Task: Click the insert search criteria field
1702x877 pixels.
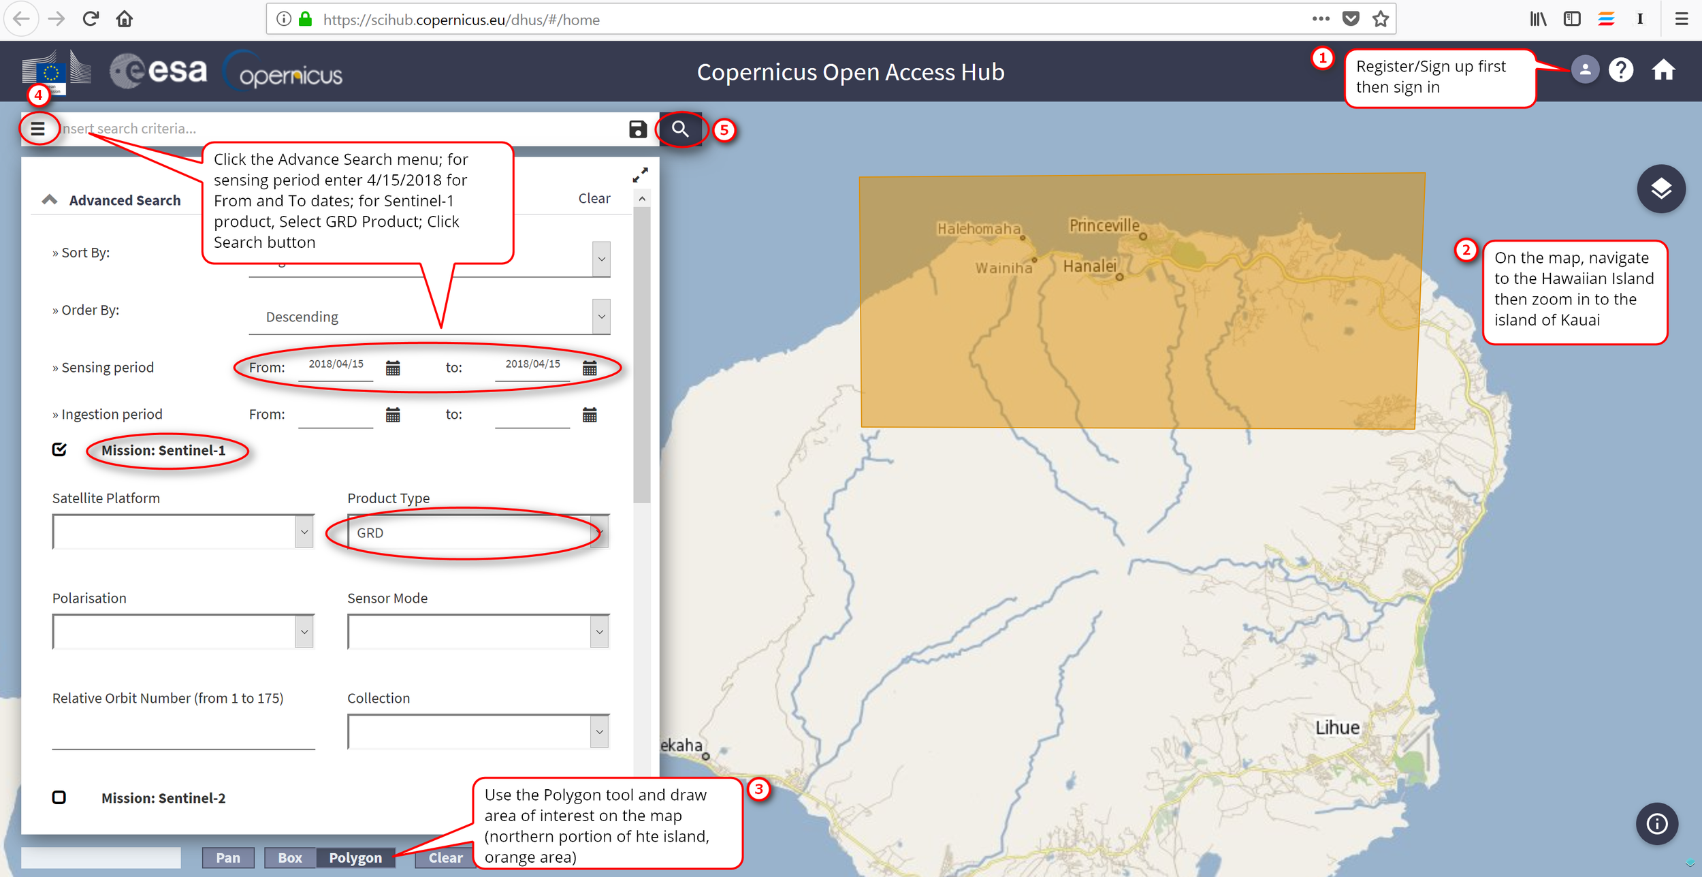Action: [340, 129]
